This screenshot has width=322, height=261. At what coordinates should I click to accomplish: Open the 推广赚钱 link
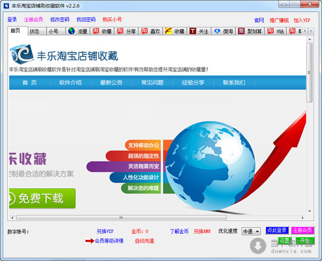(279, 20)
